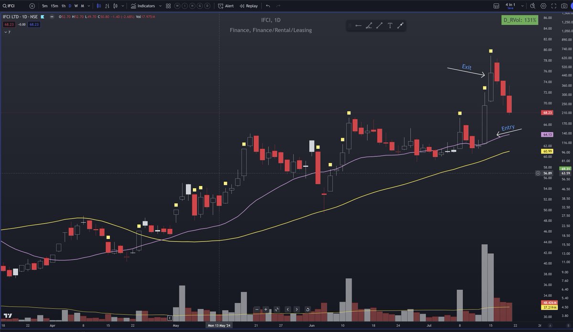Open chart settings hexagon icon
573x332 pixels.
543,6
